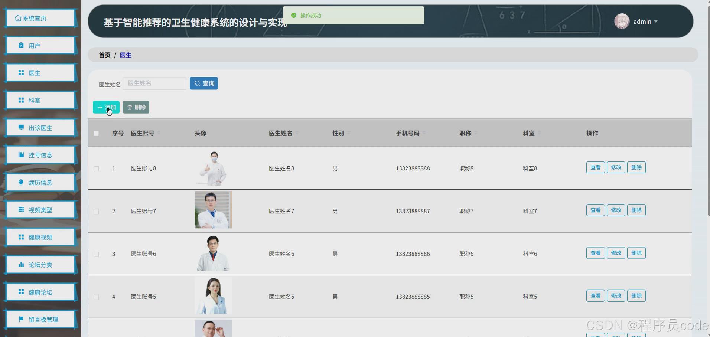Click the avatar photo of 医生姓名6
Screen dimensions: 710x337
213,253
